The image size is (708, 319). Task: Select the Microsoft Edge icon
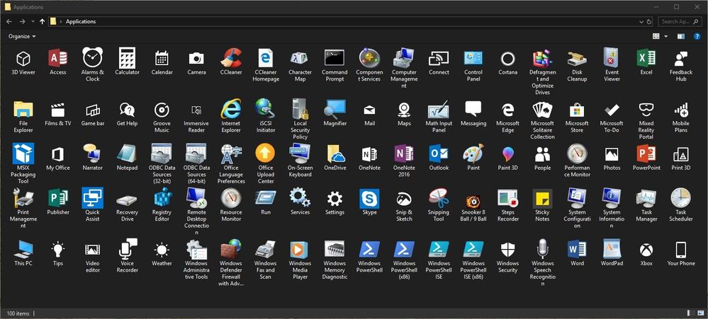507,110
